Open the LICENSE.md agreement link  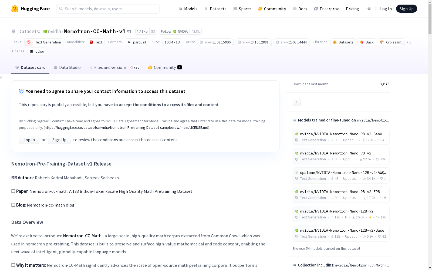[126, 127]
